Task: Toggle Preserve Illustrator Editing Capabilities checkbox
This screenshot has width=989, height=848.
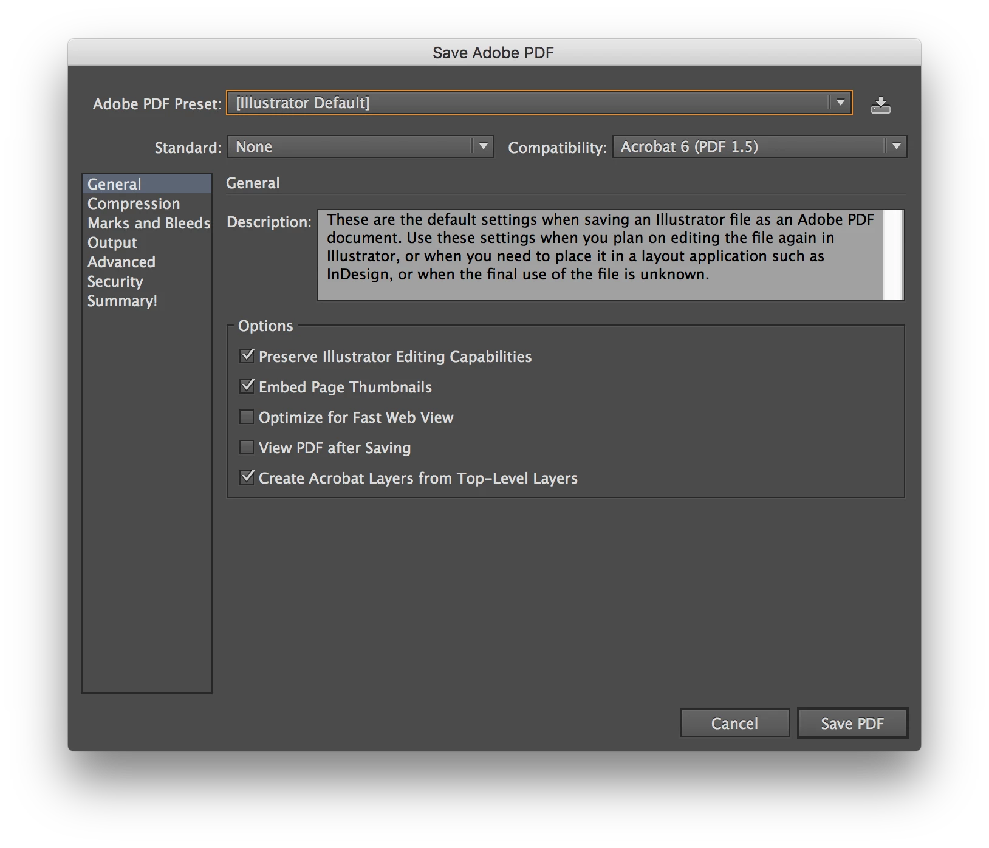Action: tap(247, 356)
